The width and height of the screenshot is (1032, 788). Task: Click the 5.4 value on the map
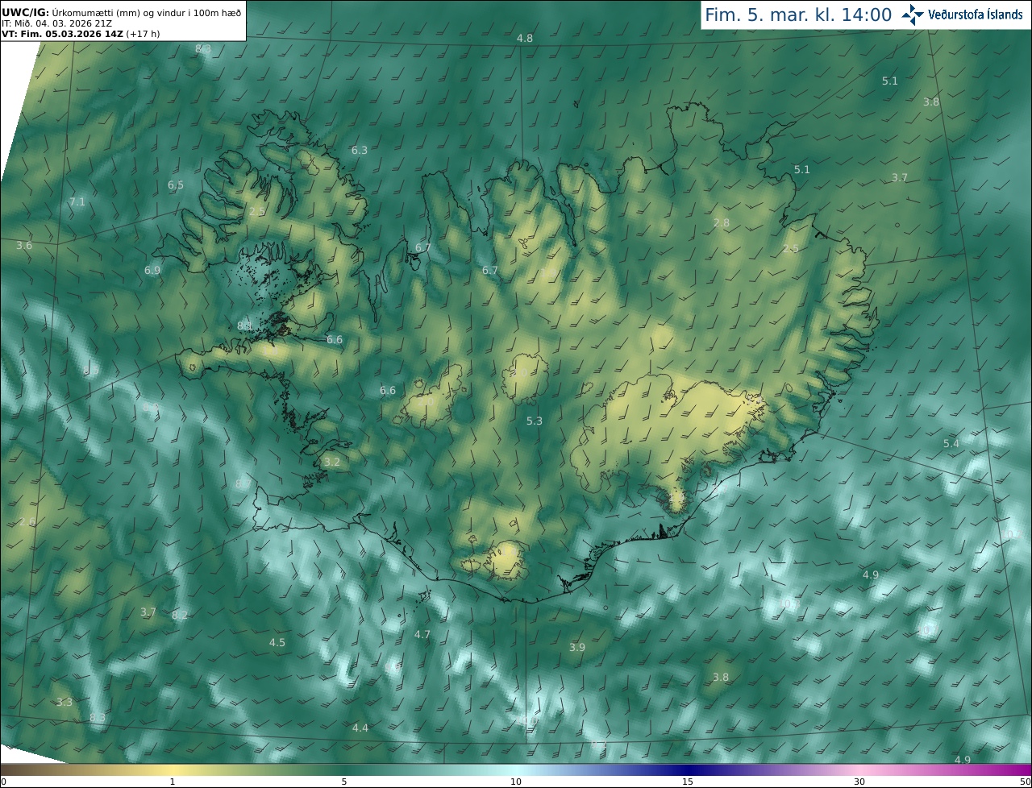(951, 444)
